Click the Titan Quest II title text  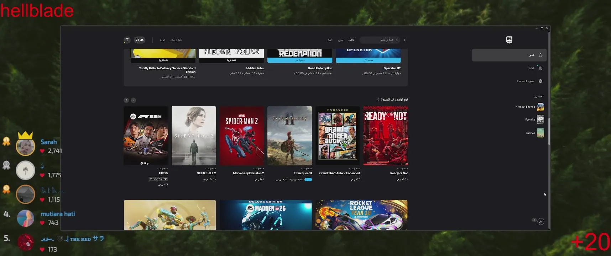click(x=303, y=173)
